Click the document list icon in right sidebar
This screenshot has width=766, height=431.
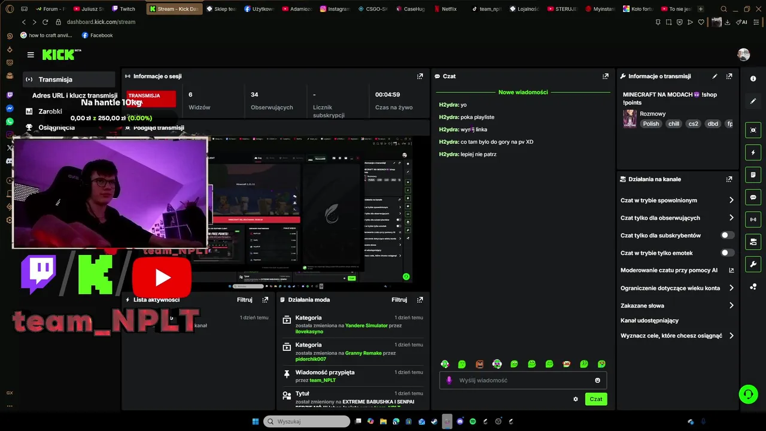coord(753,175)
